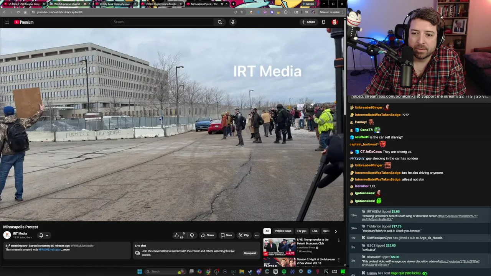Open the YouTube hamburger guide menu
This screenshot has height=276, width=491.
point(7,22)
